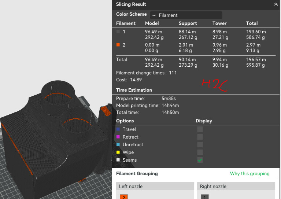
Task: Collapse the Slicing Result panel
Action: pyautogui.click(x=276, y=4)
